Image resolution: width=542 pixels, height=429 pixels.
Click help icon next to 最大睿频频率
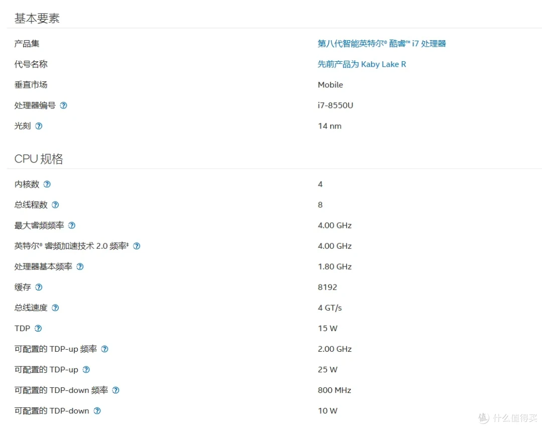tap(72, 226)
